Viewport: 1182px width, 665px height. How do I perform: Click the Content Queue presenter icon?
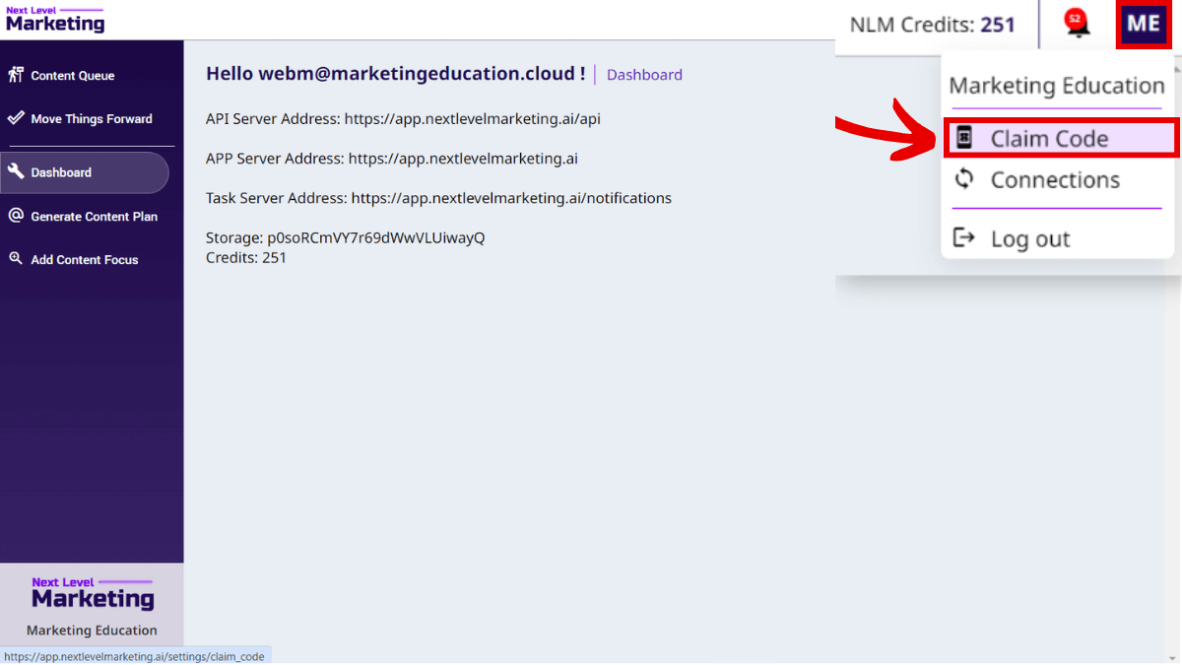16,75
